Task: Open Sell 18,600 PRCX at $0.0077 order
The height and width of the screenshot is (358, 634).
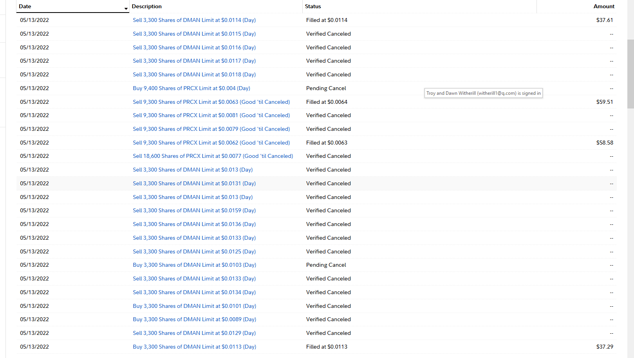Action: pos(213,156)
